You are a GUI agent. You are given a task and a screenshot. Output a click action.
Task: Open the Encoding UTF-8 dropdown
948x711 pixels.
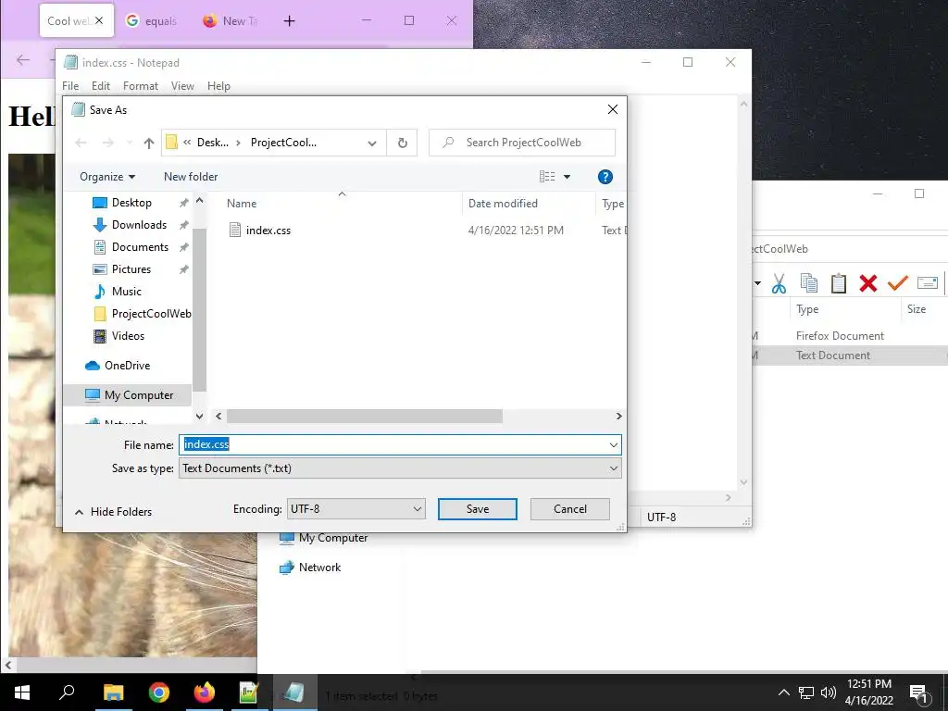click(355, 509)
